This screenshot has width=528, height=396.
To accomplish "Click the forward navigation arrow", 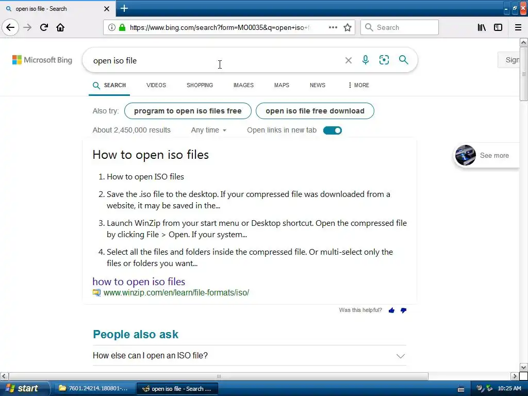I will pos(28,27).
